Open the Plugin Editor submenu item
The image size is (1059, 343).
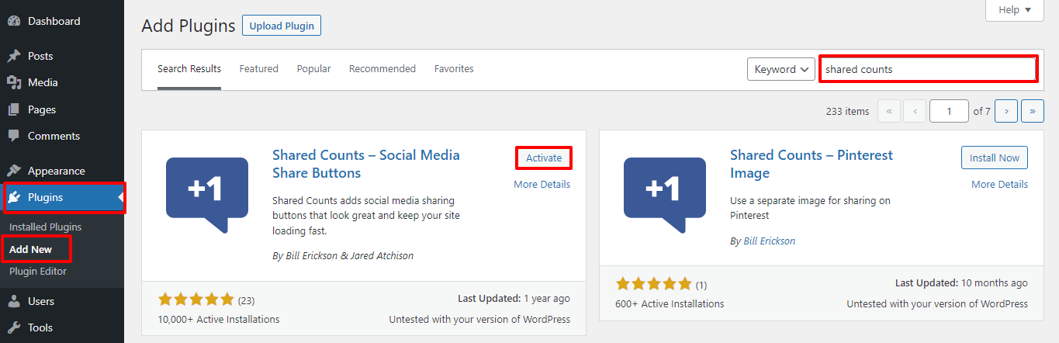click(38, 271)
